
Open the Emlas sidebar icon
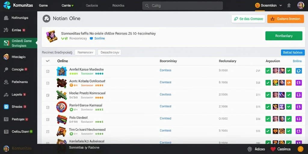pyautogui.click(x=6, y=30)
